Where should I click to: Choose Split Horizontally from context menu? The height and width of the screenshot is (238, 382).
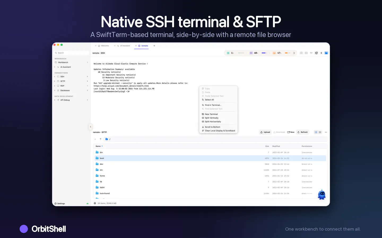click(x=218, y=122)
